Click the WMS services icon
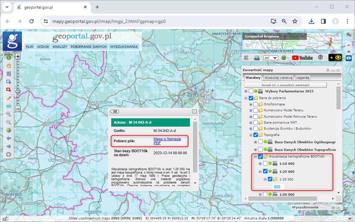Image resolution: width=355 pixels, height=222 pixels. [257, 58]
